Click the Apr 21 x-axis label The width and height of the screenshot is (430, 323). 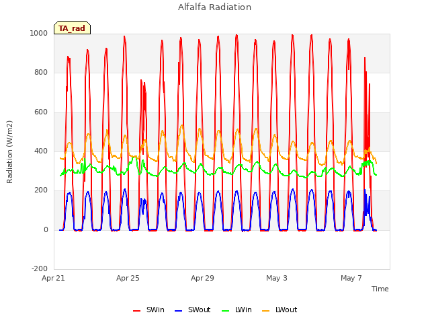[53, 278]
